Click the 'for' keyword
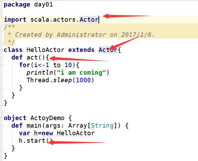The width and height of the screenshot is (198, 161). 25,65
